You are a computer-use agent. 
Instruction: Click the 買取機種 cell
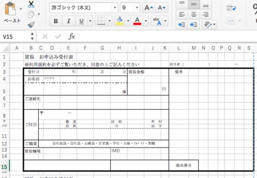[32, 151]
